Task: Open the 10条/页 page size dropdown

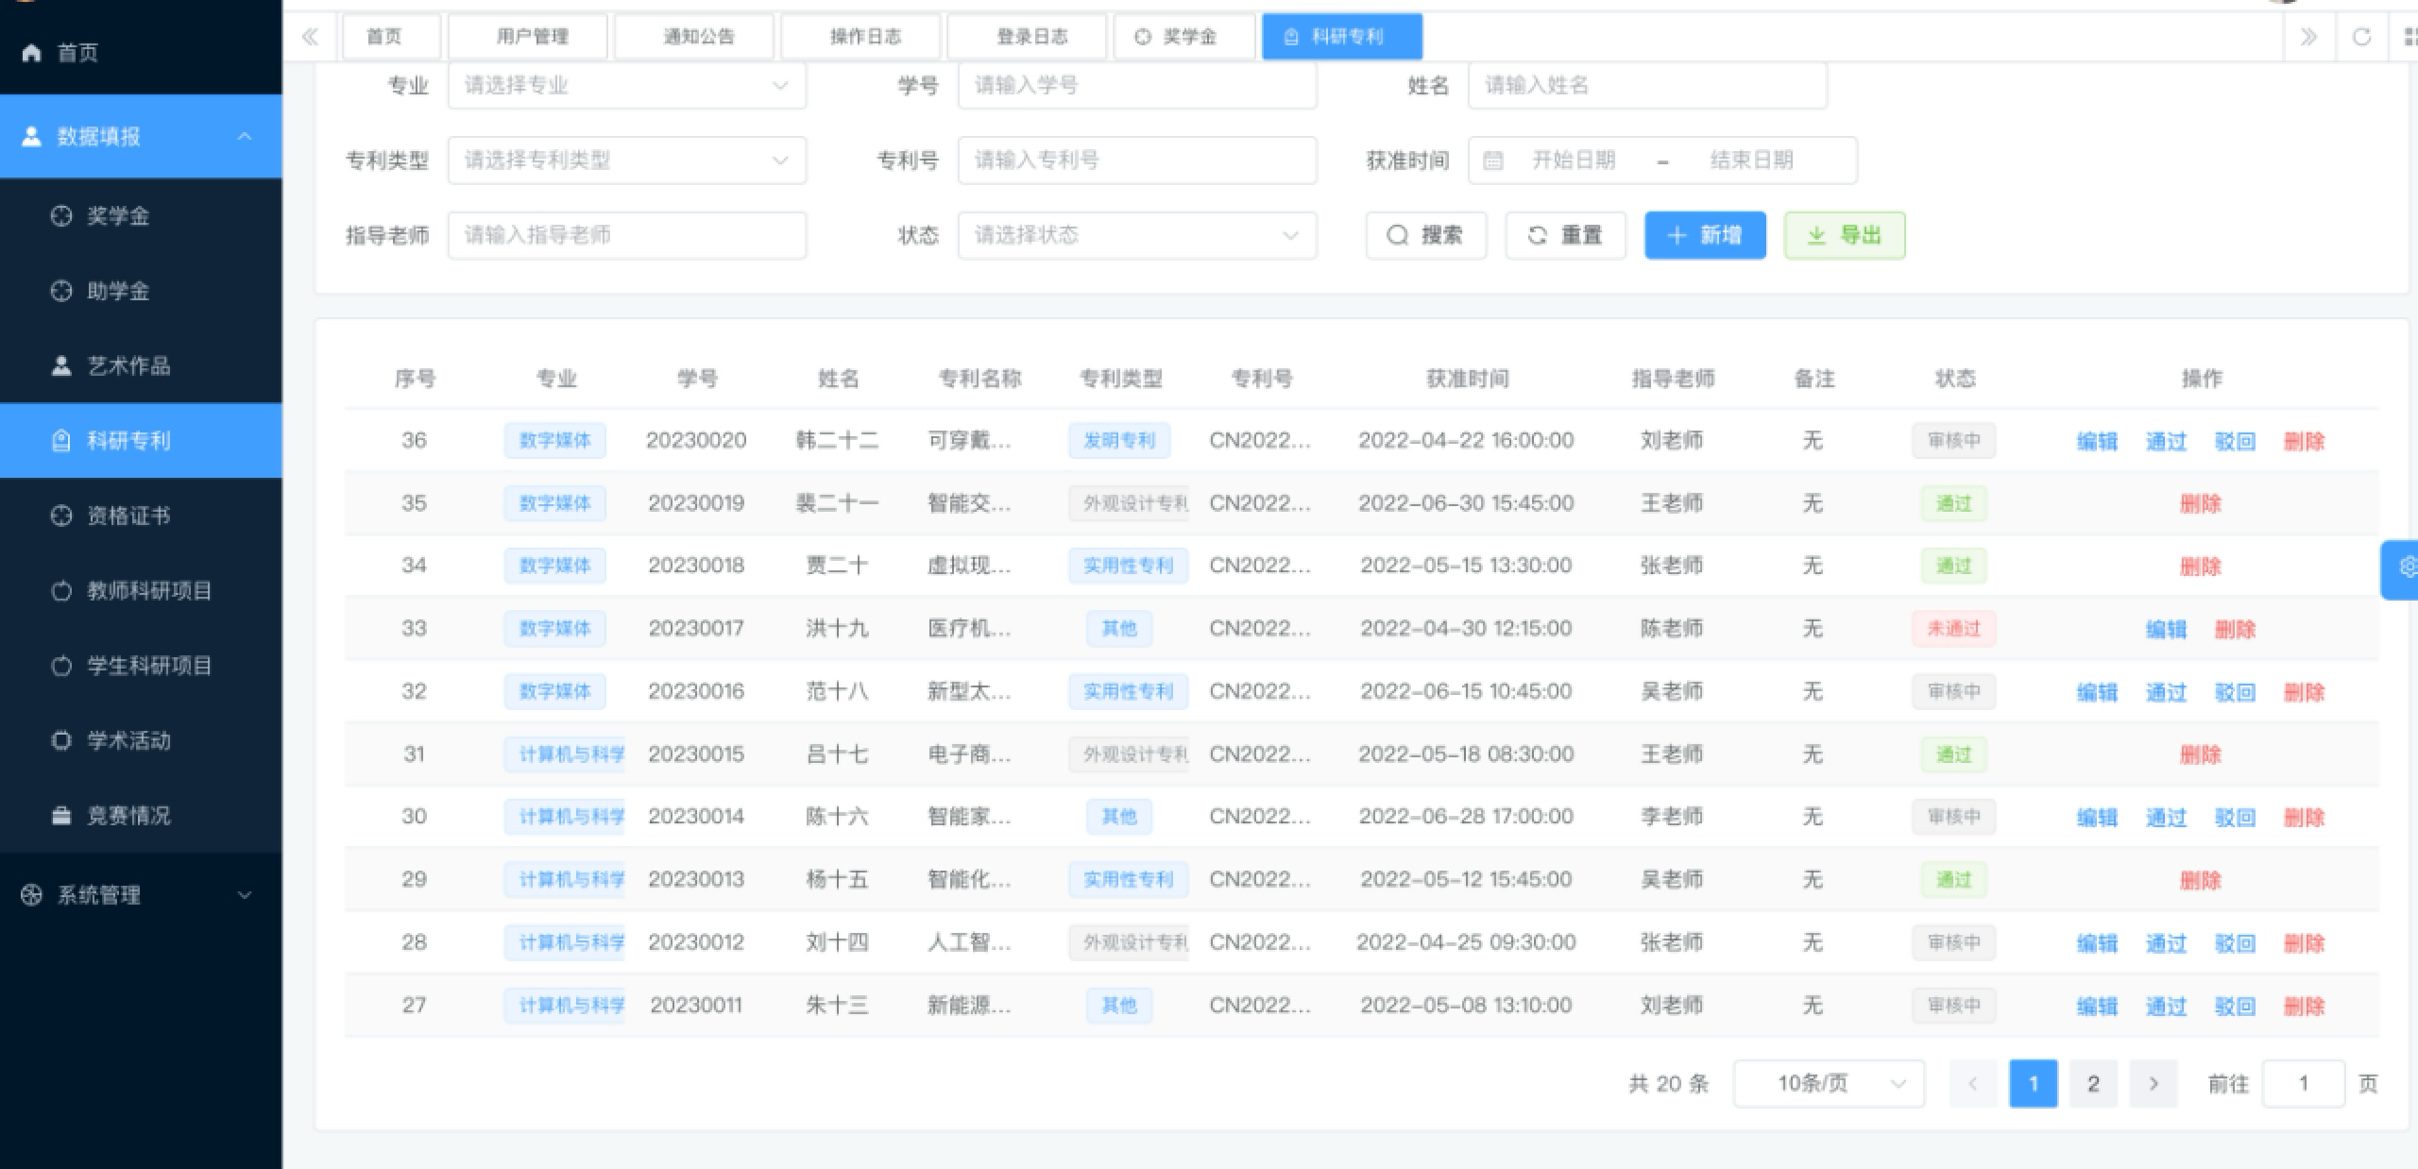Action: click(1829, 1083)
